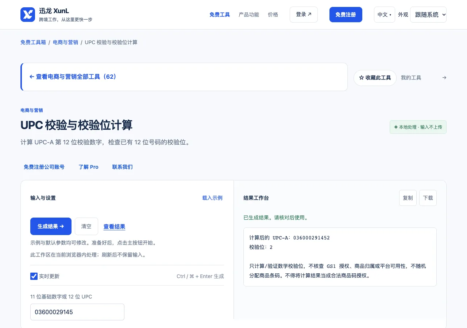Click the 本地处理 · 输入不上传 badge

pyautogui.click(x=418, y=127)
